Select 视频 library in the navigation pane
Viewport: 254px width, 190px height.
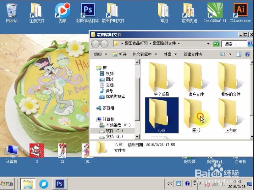[x=107, y=74]
